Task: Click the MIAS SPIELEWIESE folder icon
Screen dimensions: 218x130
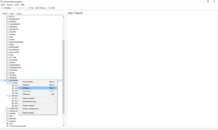Action: [x=7, y=42]
